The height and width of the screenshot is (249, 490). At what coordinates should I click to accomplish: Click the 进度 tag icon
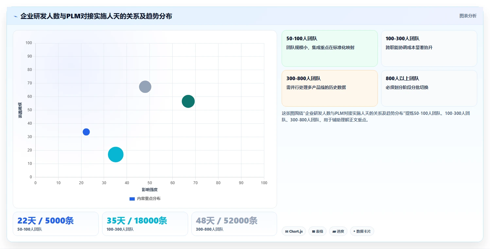(334, 231)
